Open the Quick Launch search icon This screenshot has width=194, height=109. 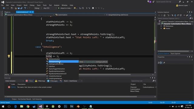(180, 2)
